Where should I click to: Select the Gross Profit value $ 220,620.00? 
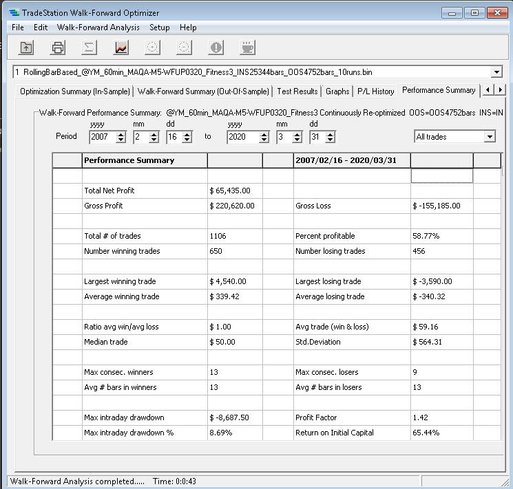click(x=235, y=206)
